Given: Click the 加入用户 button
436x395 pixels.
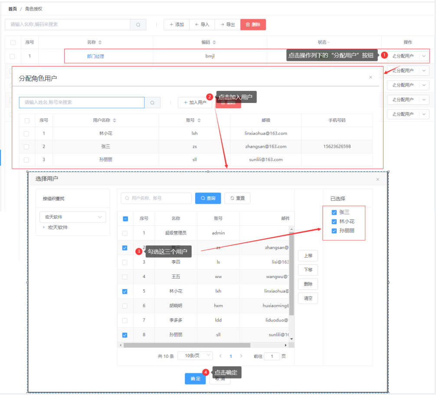Looking at the screenshot, I should click(x=195, y=103).
